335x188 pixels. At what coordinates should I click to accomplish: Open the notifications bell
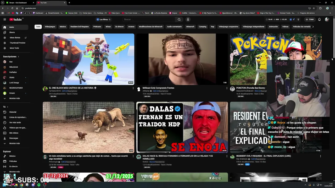(319, 19)
